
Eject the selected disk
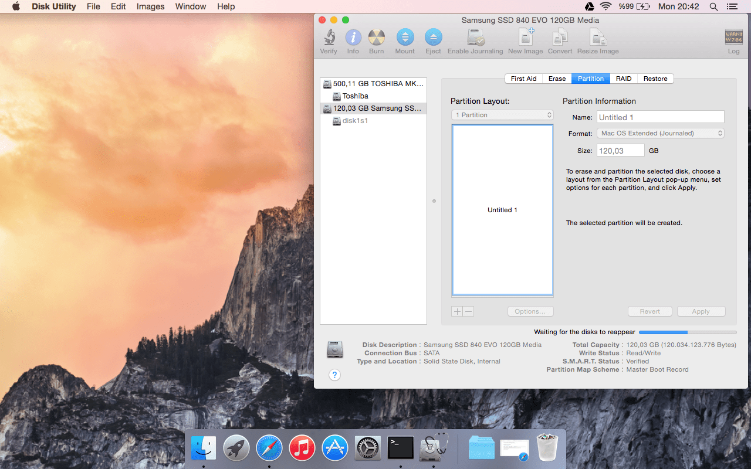click(x=432, y=40)
